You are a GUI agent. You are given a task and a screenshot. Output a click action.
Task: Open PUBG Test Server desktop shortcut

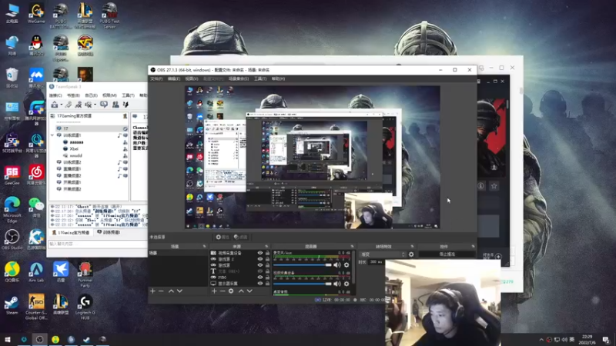[x=109, y=15]
